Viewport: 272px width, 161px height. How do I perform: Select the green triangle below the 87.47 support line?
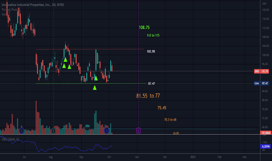[x=95, y=88]
